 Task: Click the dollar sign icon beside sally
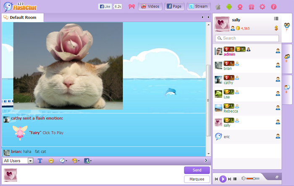click(x=276, y=28)
